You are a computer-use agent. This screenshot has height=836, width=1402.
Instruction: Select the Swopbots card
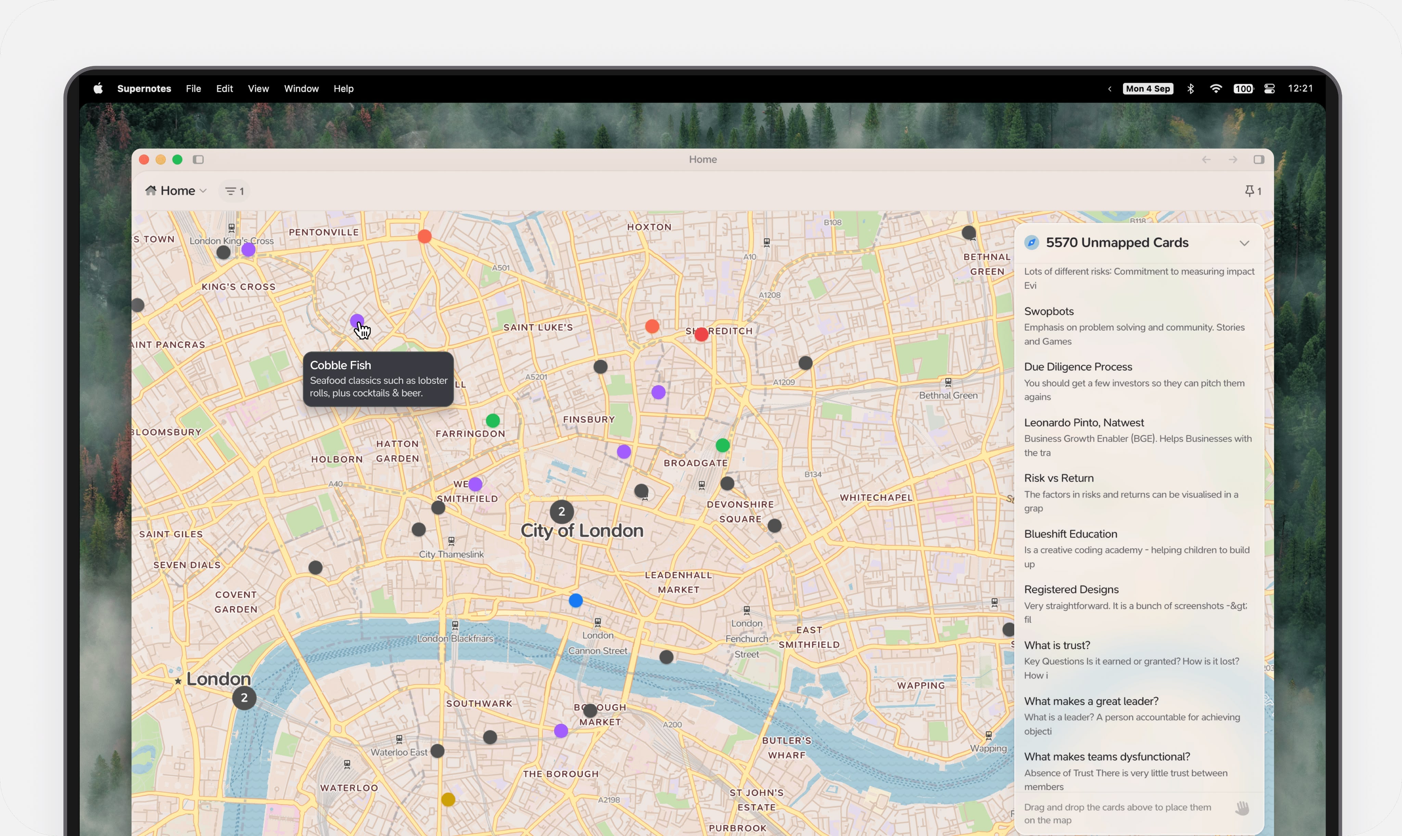tap(1049, 311)
